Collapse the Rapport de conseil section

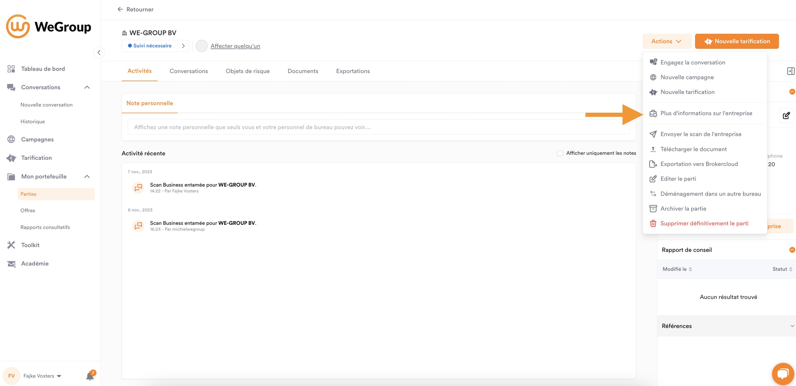792,250
